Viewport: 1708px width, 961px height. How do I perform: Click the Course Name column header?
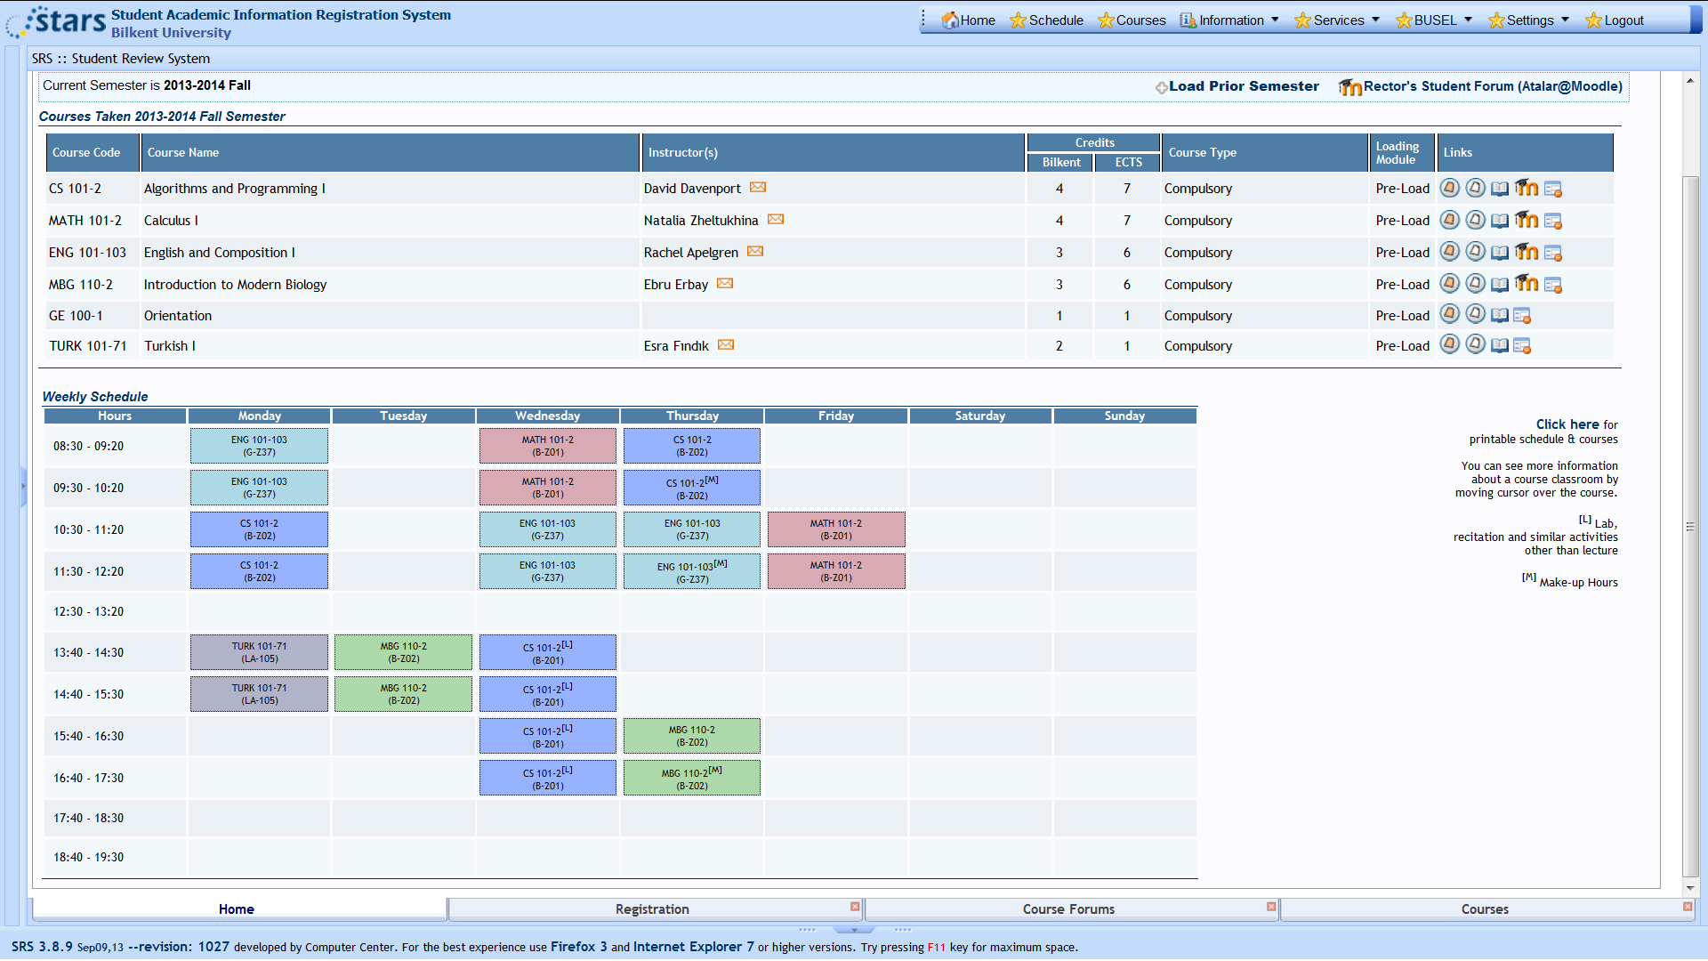tap(391, 152)
